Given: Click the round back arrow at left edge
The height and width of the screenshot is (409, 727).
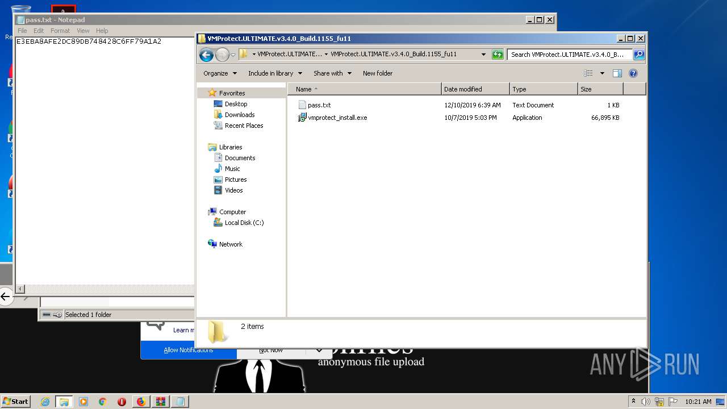Looking at the screenshot, I should [5, 296].
